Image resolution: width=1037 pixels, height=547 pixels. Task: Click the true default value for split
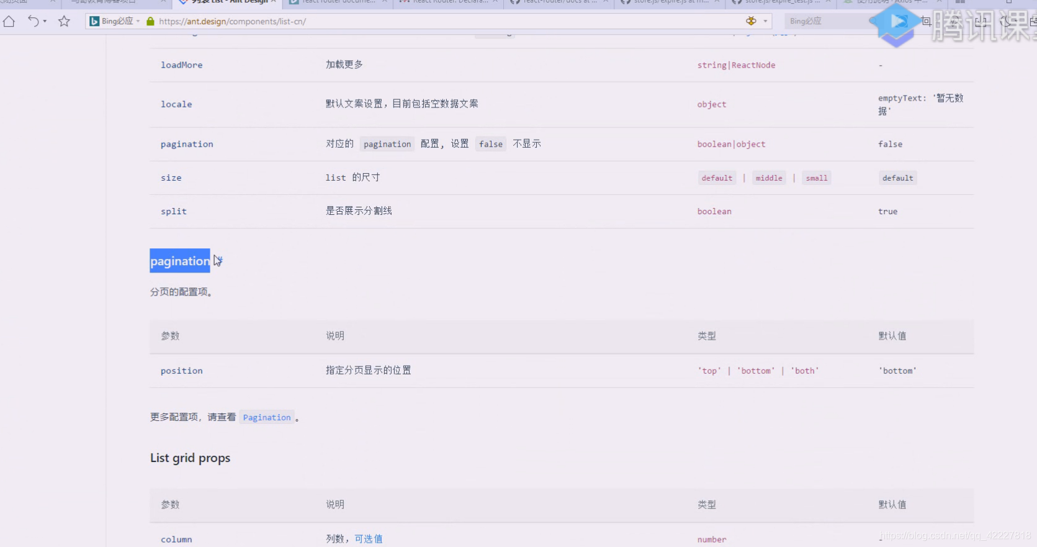887,211
